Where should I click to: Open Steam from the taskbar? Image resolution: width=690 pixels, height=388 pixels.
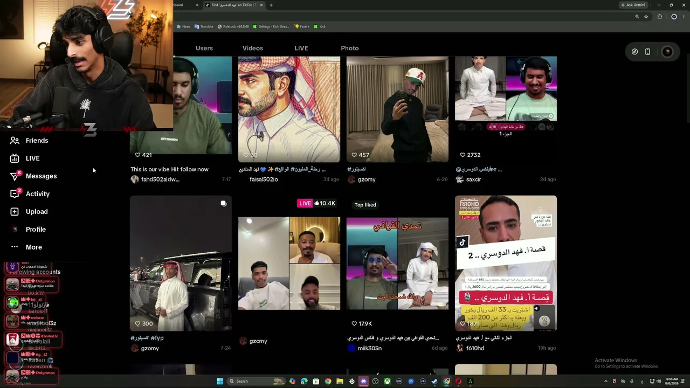point(434,382)
